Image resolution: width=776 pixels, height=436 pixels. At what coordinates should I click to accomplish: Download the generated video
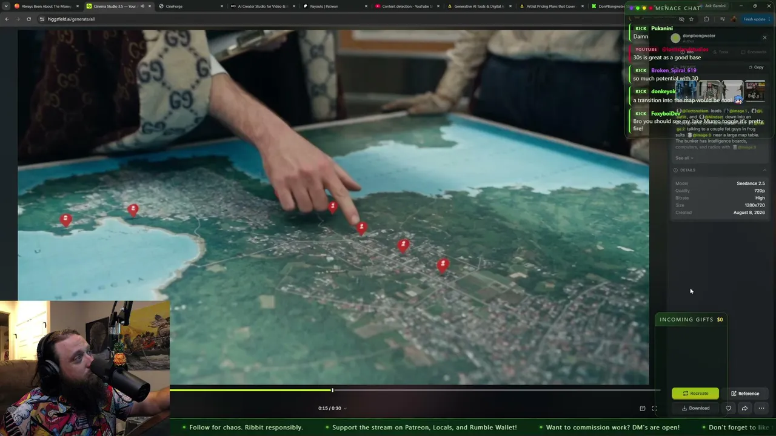[695, 408]
